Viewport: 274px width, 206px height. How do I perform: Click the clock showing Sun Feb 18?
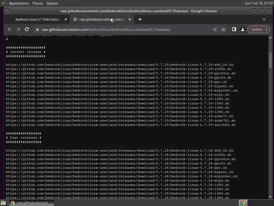(259, 3)
